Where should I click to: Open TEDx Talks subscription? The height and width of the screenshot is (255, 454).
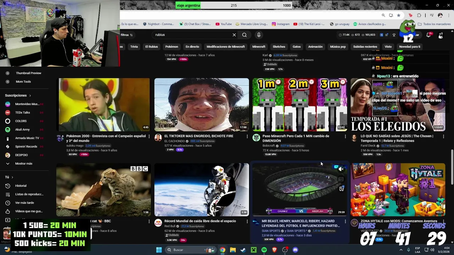tap(23, 113)
